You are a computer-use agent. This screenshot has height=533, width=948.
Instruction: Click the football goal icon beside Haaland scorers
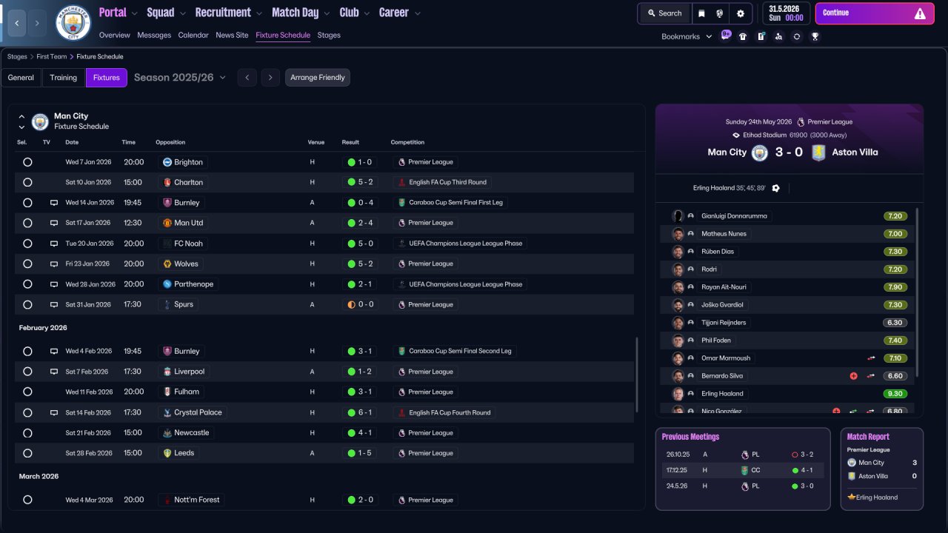[x=775, y=188]
